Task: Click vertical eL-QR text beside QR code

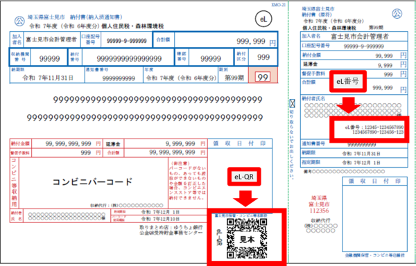Action: click(219, 238)
